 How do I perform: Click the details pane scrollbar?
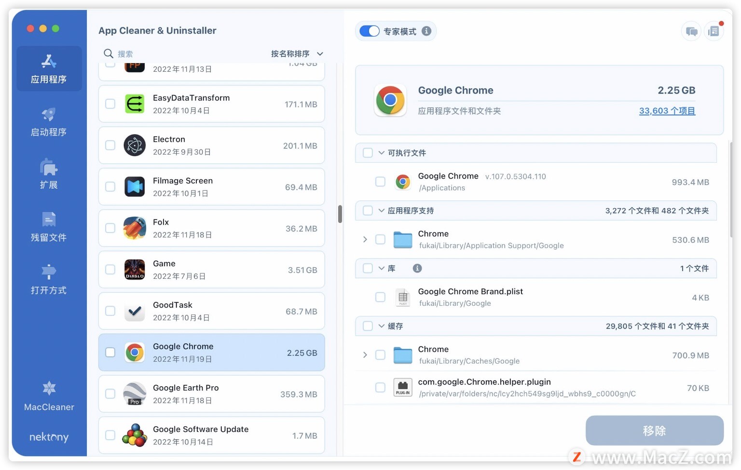731,189
